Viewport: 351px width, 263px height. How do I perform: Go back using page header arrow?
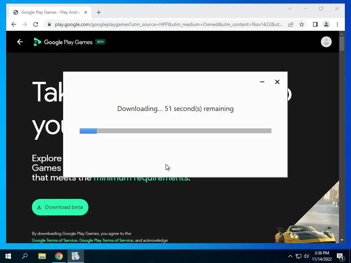[20, 42]
